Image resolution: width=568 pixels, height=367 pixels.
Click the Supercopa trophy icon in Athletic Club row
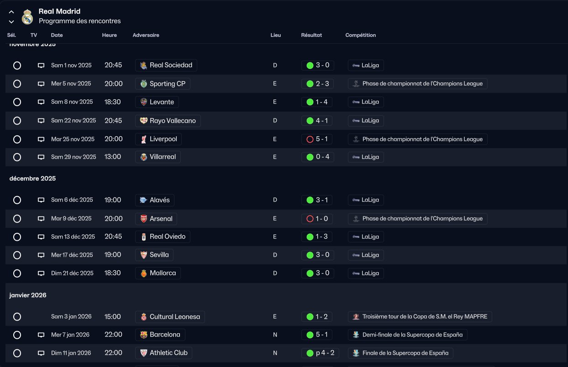[x=356, y=353]
